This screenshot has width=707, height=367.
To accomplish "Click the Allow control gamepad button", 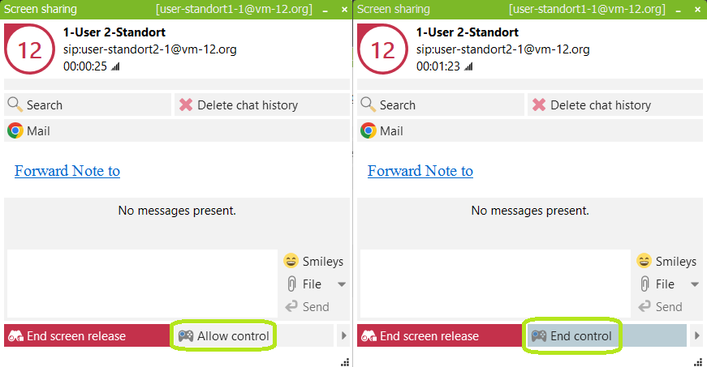I will (223, 336).
